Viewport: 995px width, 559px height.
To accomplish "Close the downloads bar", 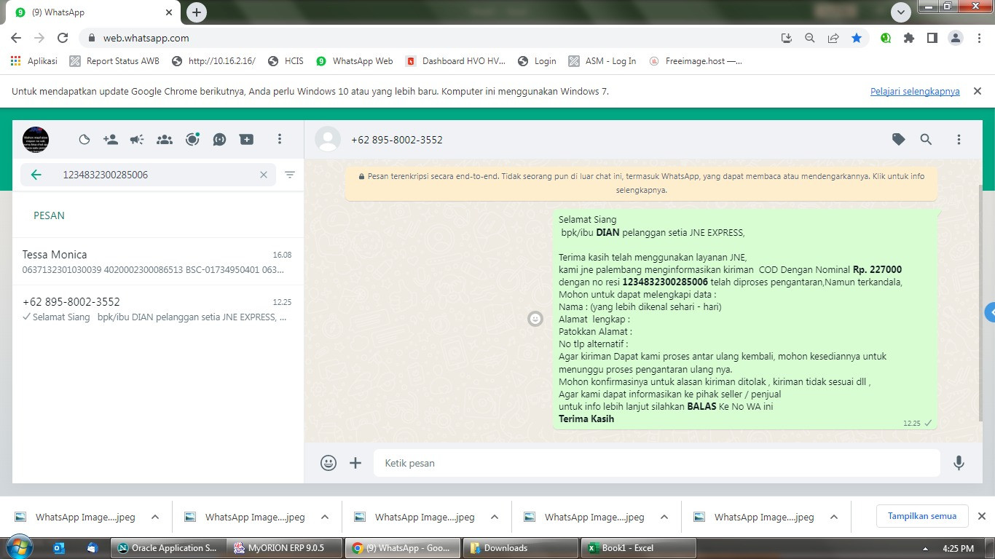I will (x=981, y=516).
